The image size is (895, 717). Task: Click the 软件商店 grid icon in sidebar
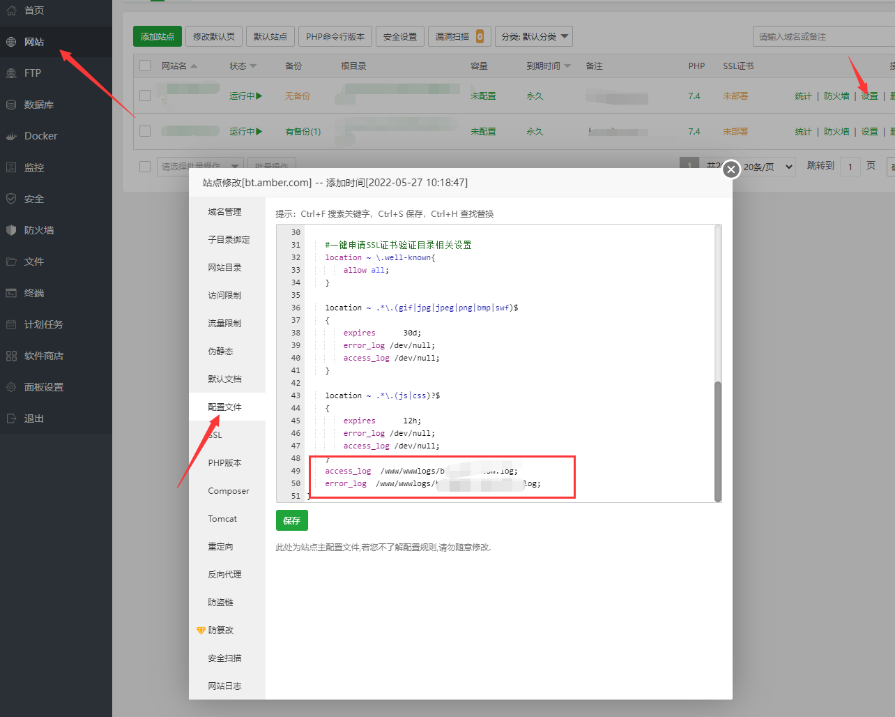tap(11, 356)
